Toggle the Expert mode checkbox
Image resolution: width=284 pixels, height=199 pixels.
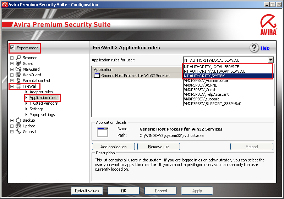(12, 48)
